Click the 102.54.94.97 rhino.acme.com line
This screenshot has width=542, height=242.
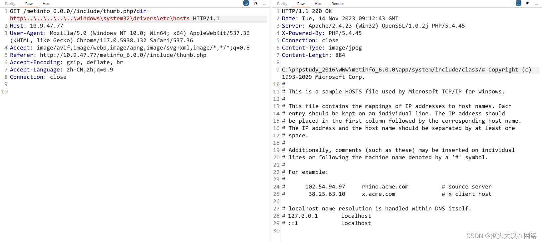[x=387, y=187]
